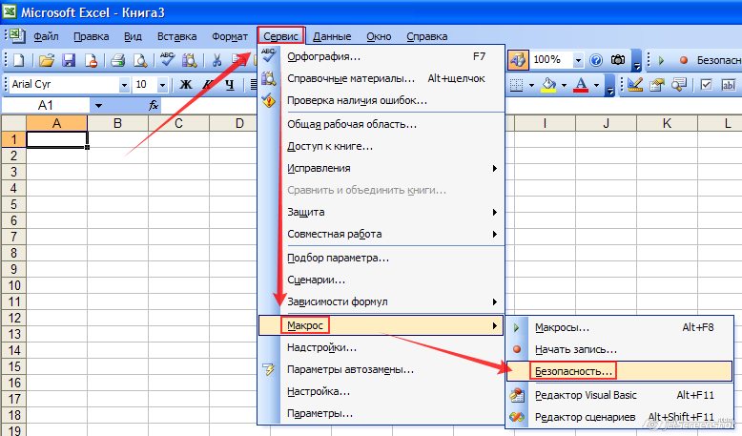Select Безопасность submenu item
Viewport: 742px width, 436px height.
[619, 371]
